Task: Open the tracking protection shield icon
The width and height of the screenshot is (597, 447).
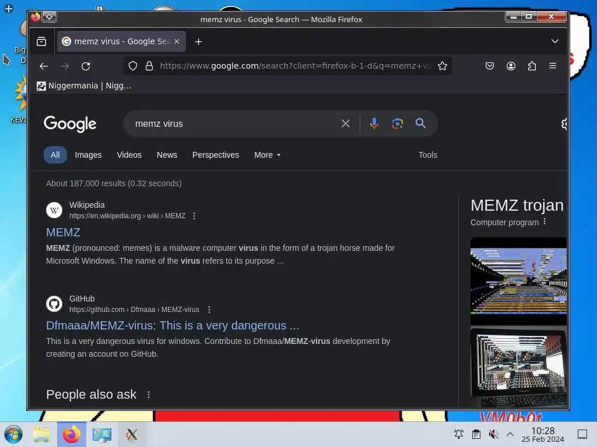Action: (132, 66)
